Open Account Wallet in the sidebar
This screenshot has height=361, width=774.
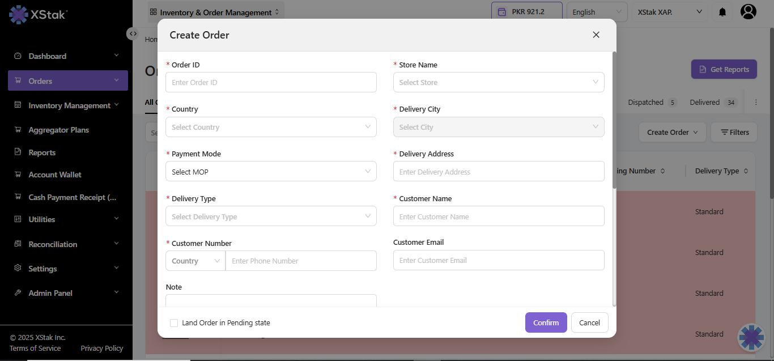point(55,175)
